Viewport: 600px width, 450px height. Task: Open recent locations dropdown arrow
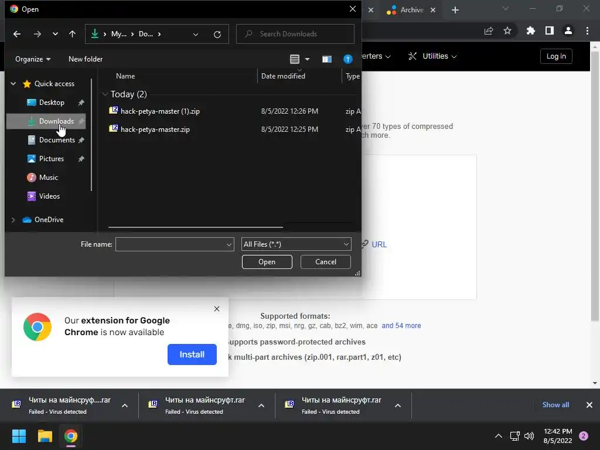click(55, 34)
